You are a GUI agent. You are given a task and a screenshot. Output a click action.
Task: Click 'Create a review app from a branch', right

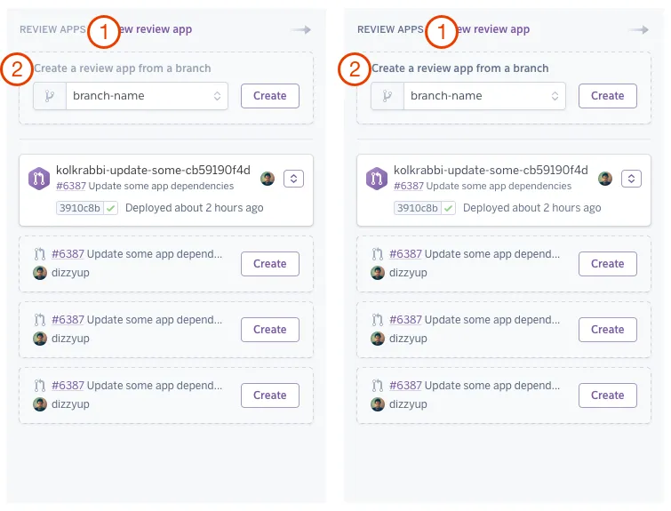point(460,68)
